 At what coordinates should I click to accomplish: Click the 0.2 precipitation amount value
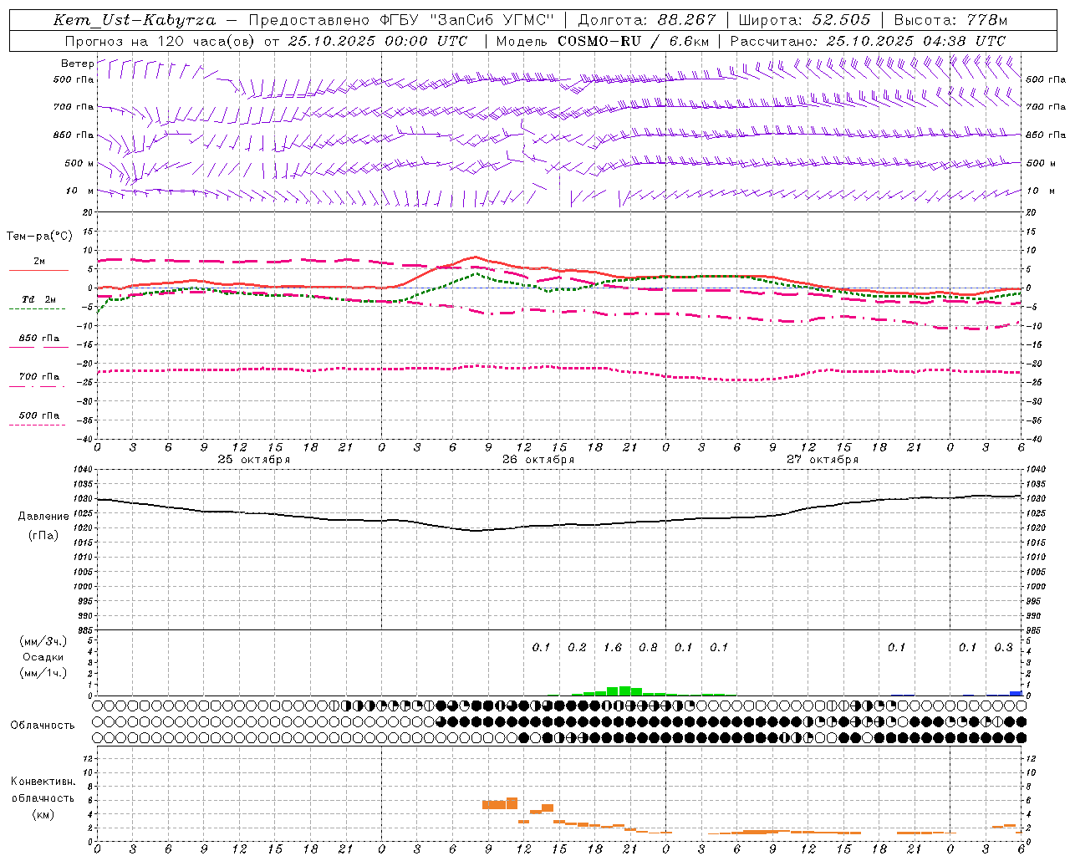(577, 647)
